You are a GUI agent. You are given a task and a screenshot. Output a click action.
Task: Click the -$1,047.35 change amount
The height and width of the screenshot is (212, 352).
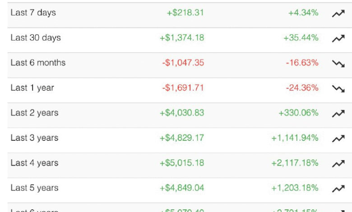183,63
